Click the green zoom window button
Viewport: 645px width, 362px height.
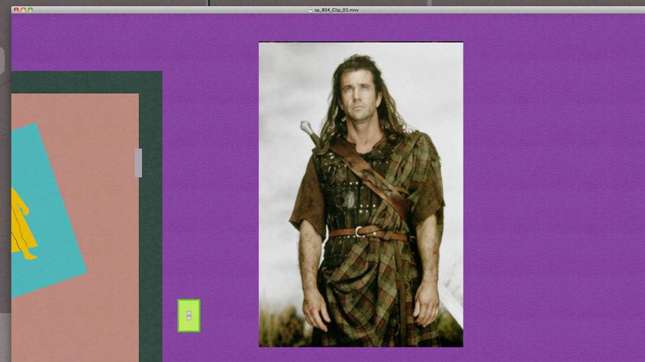[30, 10]
